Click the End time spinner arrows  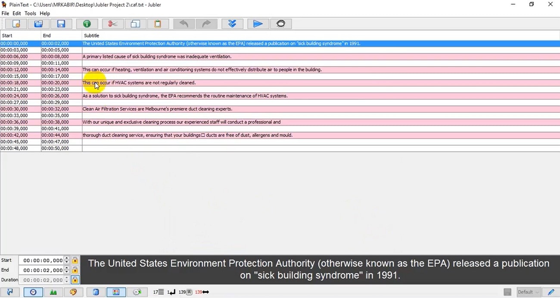click(66, 270)
